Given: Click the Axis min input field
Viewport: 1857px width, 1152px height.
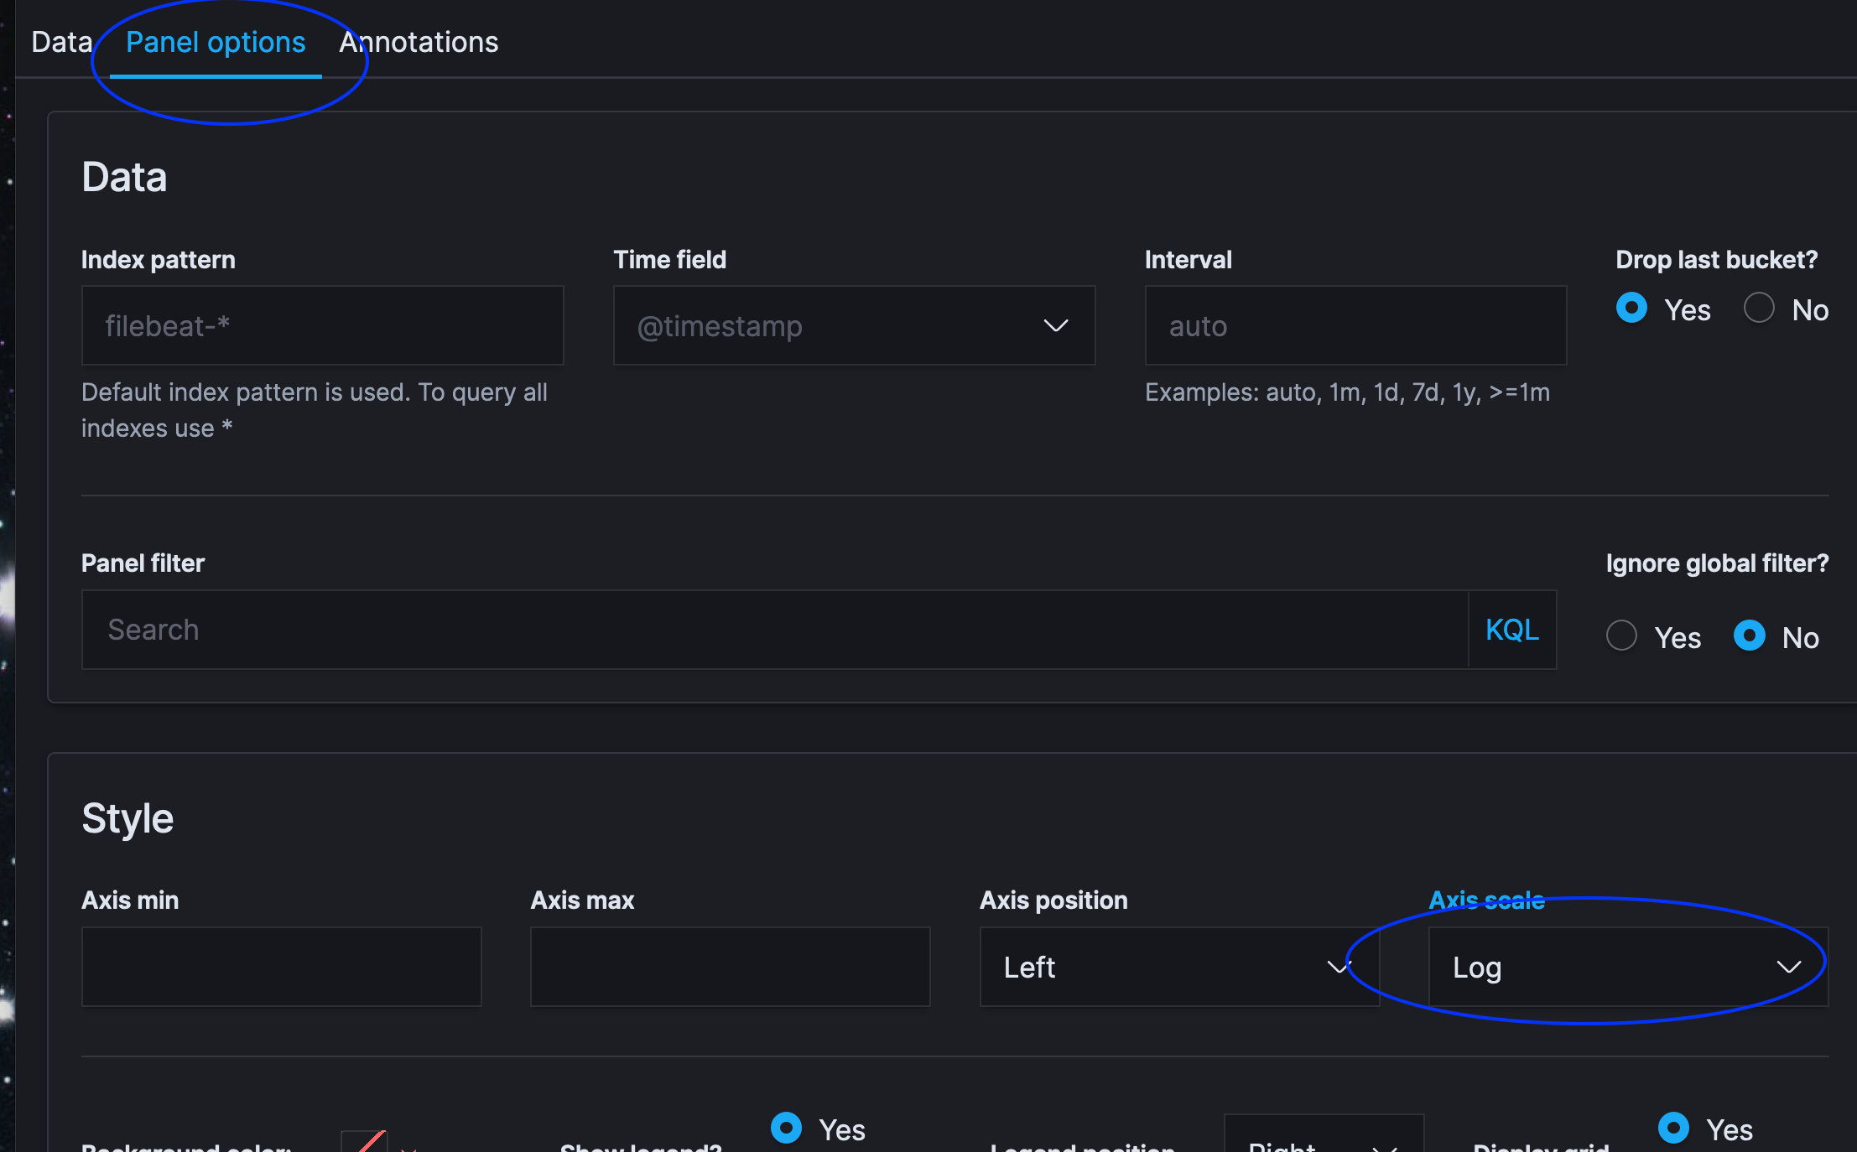Looking at the screenshot, I should [x=281, y=967].
